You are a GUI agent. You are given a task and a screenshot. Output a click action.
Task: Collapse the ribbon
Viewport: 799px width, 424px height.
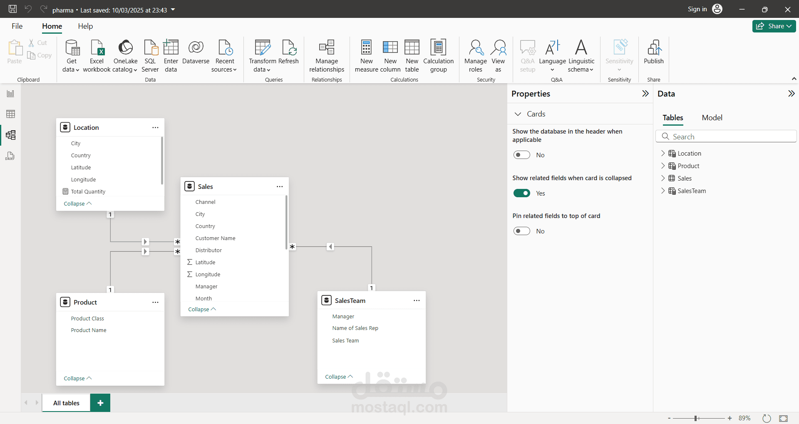click(x=794, y=79)
